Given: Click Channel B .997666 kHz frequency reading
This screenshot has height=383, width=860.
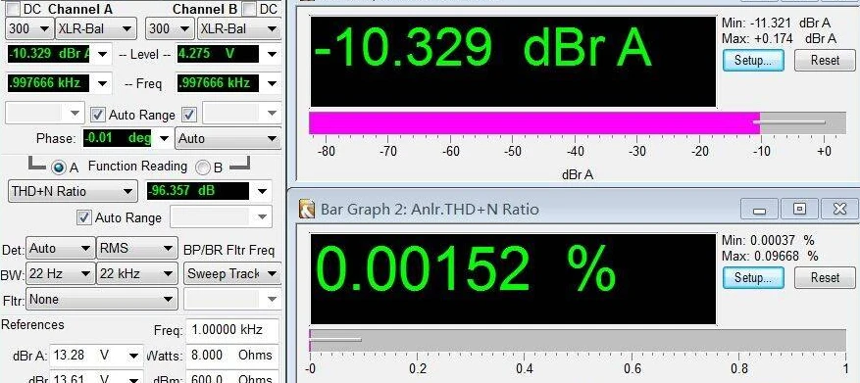Looking at the screenshot, I should [218, 83].
